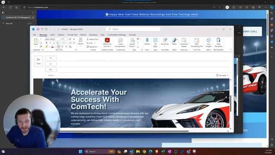Click the Increase Font Size icon
275x155 pixels.
pyautogui.click(x=70, y=39)
